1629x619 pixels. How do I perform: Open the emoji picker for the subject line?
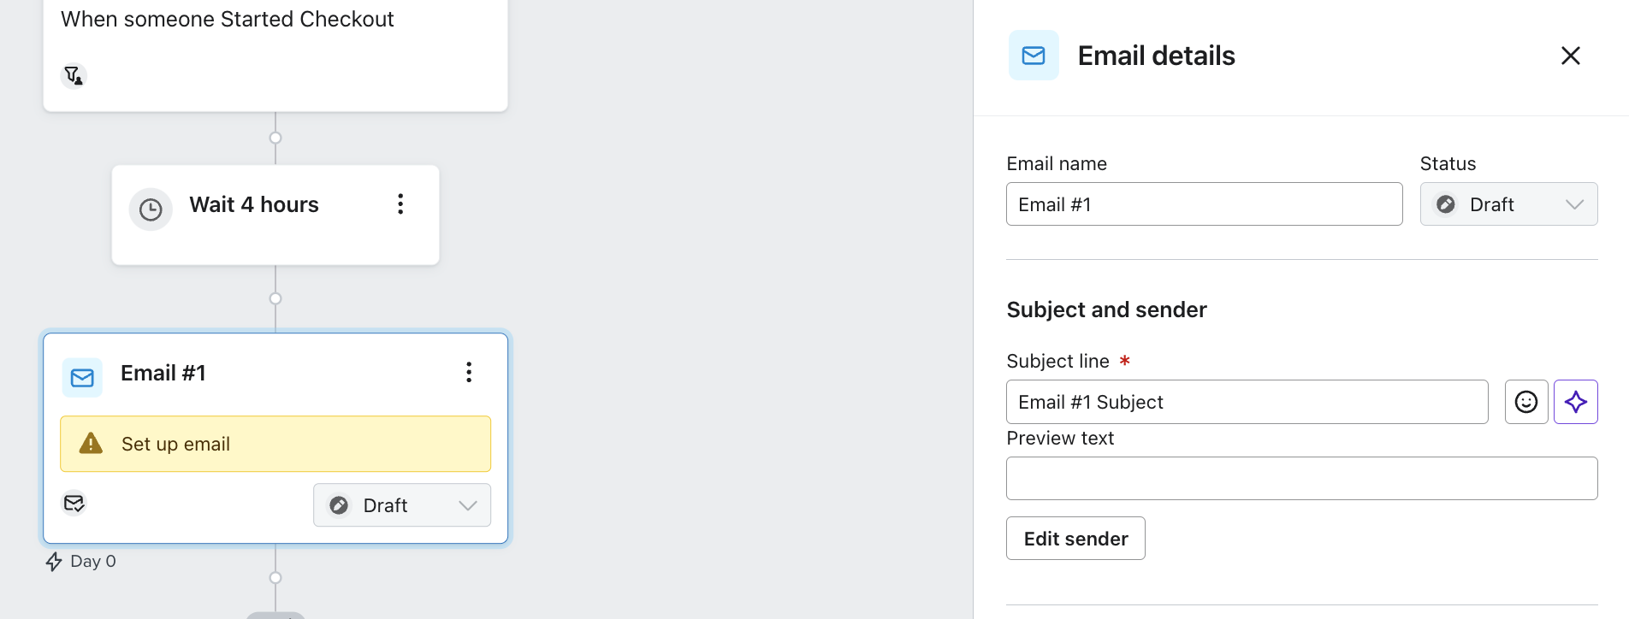tap(1526, 402)
